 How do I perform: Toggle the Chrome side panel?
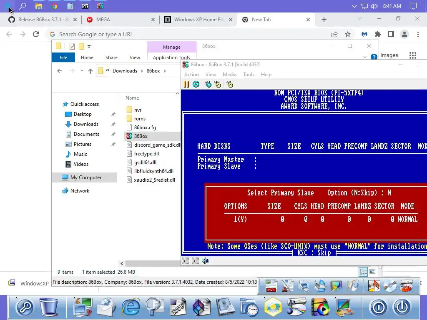pos(391,34)
